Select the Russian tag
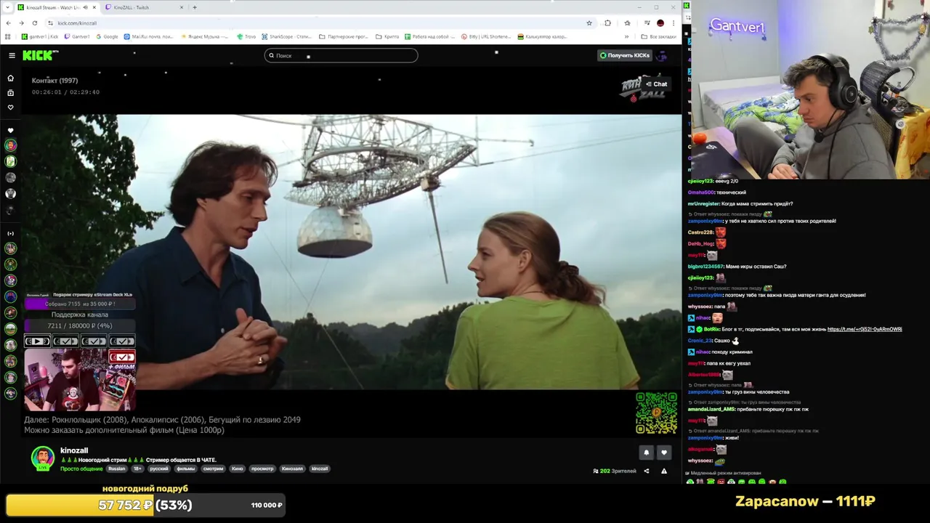 (x=116, y=469)
